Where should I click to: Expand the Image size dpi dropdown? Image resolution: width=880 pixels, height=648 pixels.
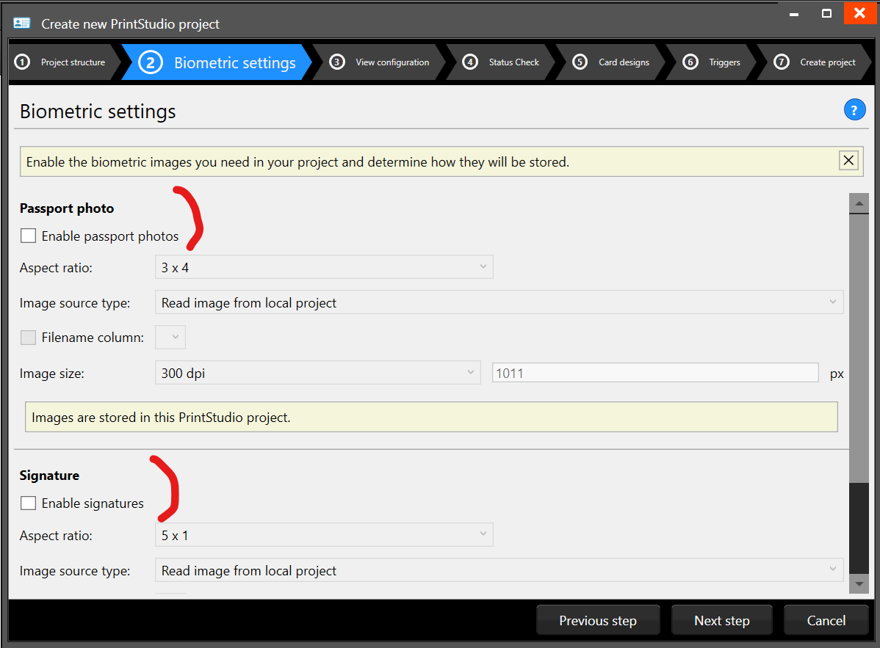[x=317, y=372]
